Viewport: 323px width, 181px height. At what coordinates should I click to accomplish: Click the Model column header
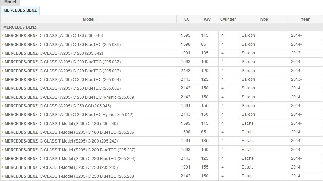89,19
